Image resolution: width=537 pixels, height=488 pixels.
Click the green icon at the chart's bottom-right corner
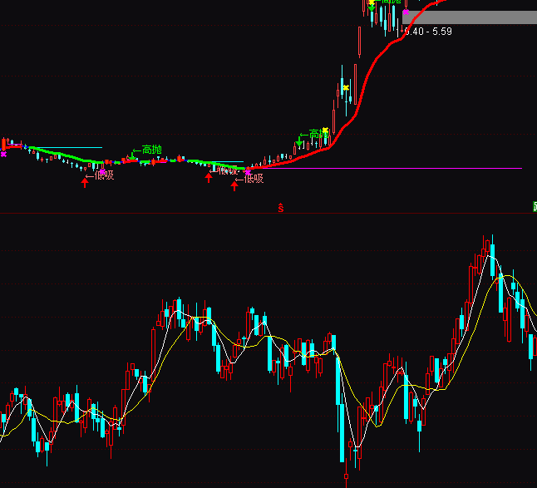[534, 207]
